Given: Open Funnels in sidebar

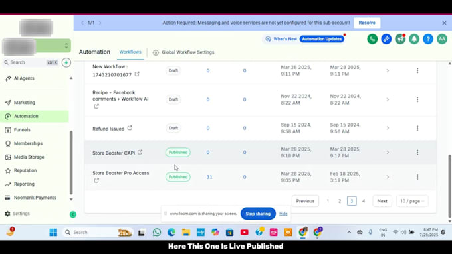Looking at the screenshot, I should tap(35, 130).
